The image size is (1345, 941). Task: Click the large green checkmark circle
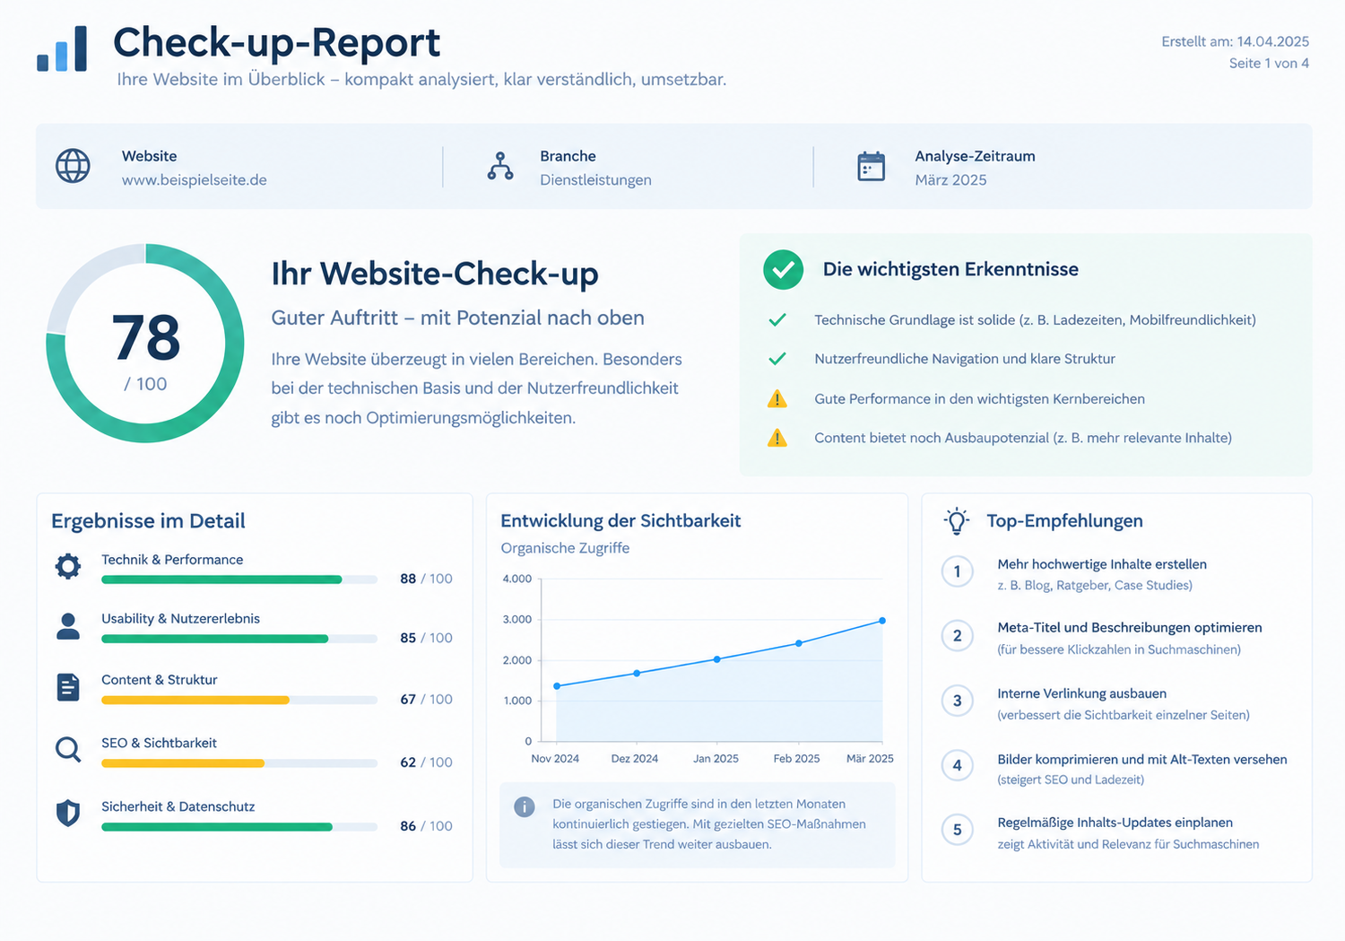click(x=784, y=269)
